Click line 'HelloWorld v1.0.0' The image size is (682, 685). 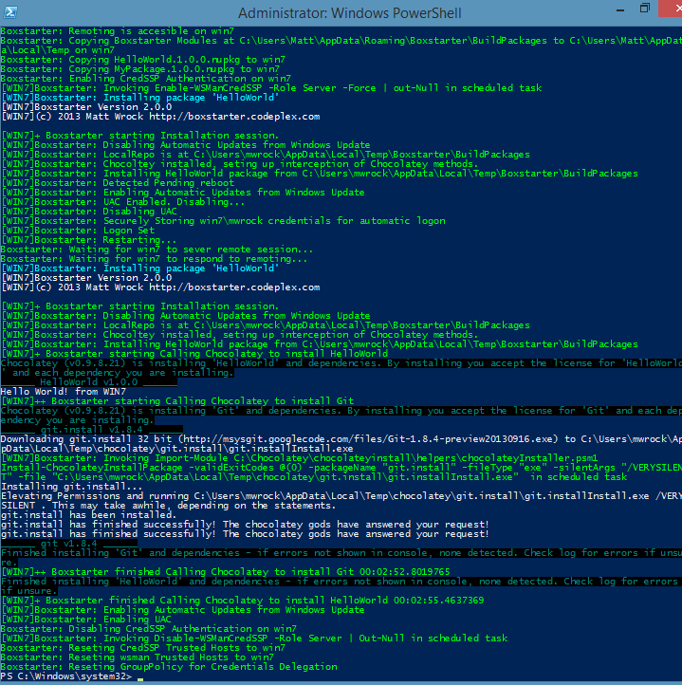coord(89,381)
